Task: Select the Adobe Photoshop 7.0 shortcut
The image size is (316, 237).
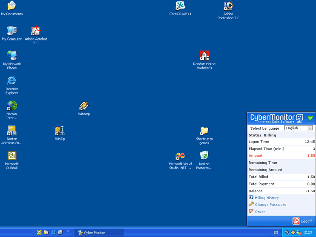Action: pyautogui.click(x=228, y=10)
